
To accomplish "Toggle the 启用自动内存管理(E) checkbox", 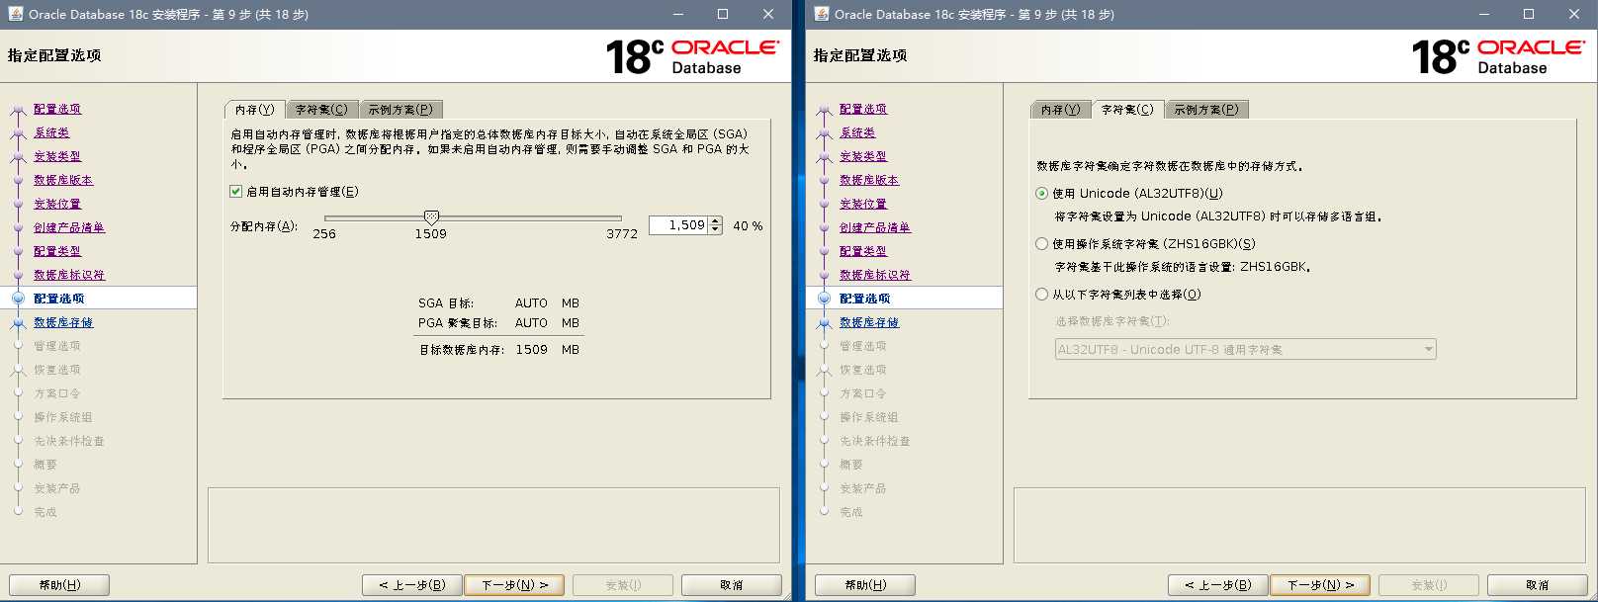I will [236, 192].
